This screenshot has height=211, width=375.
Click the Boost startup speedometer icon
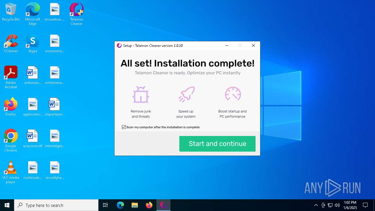coord(233,94)
